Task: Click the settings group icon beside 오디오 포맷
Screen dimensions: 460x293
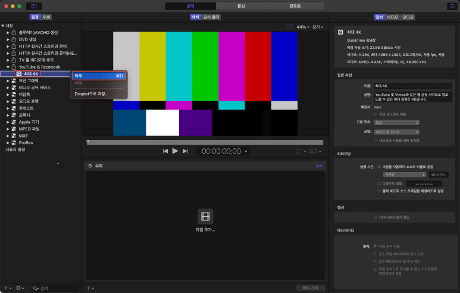Action: 14,101
